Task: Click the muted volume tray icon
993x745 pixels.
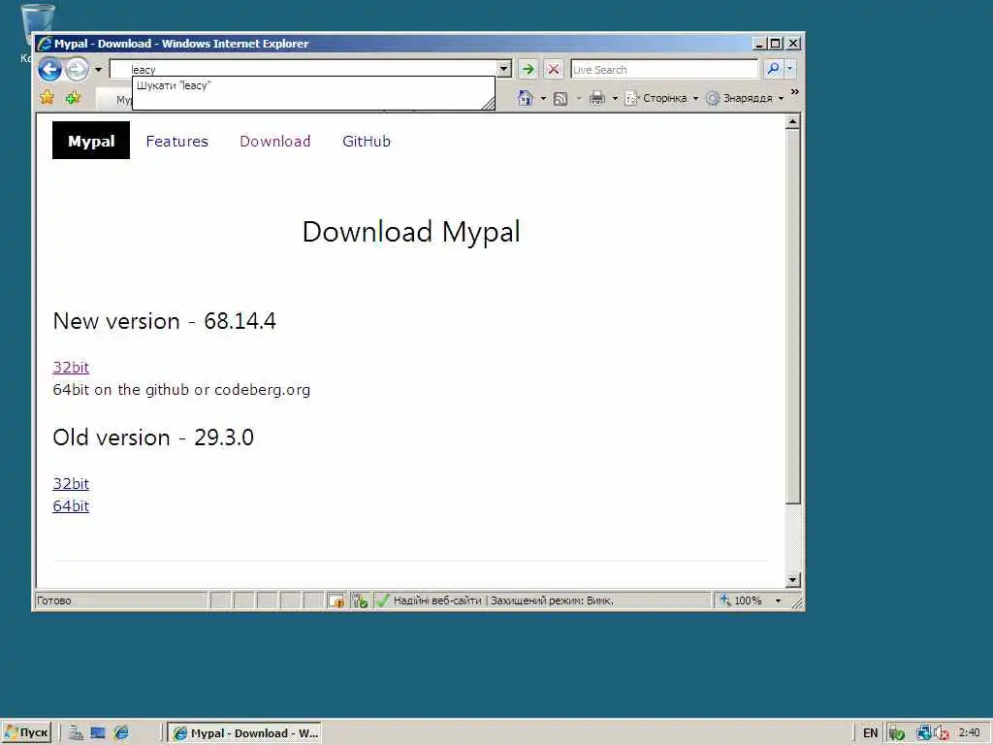Action: (x=942, y=733)
